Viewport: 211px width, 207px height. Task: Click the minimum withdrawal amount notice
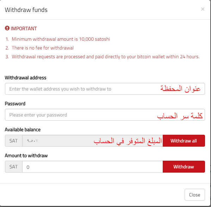pyautogui.click(x=61, y=39)
